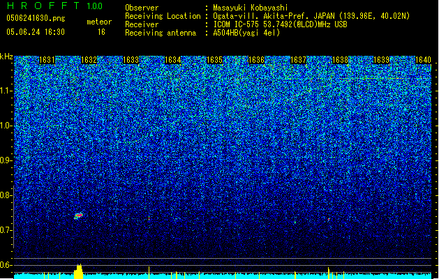Click the 1636 time marker
The image size is (439, 279).
256,60
